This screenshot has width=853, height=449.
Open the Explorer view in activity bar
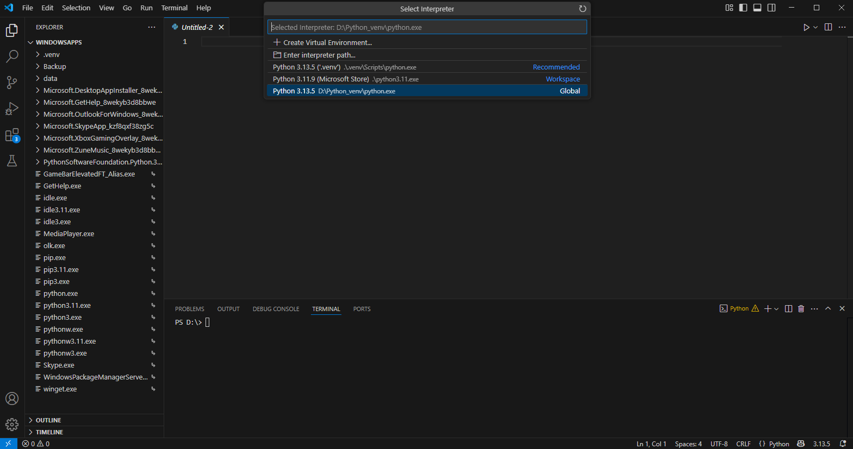[x=12, y=30]
